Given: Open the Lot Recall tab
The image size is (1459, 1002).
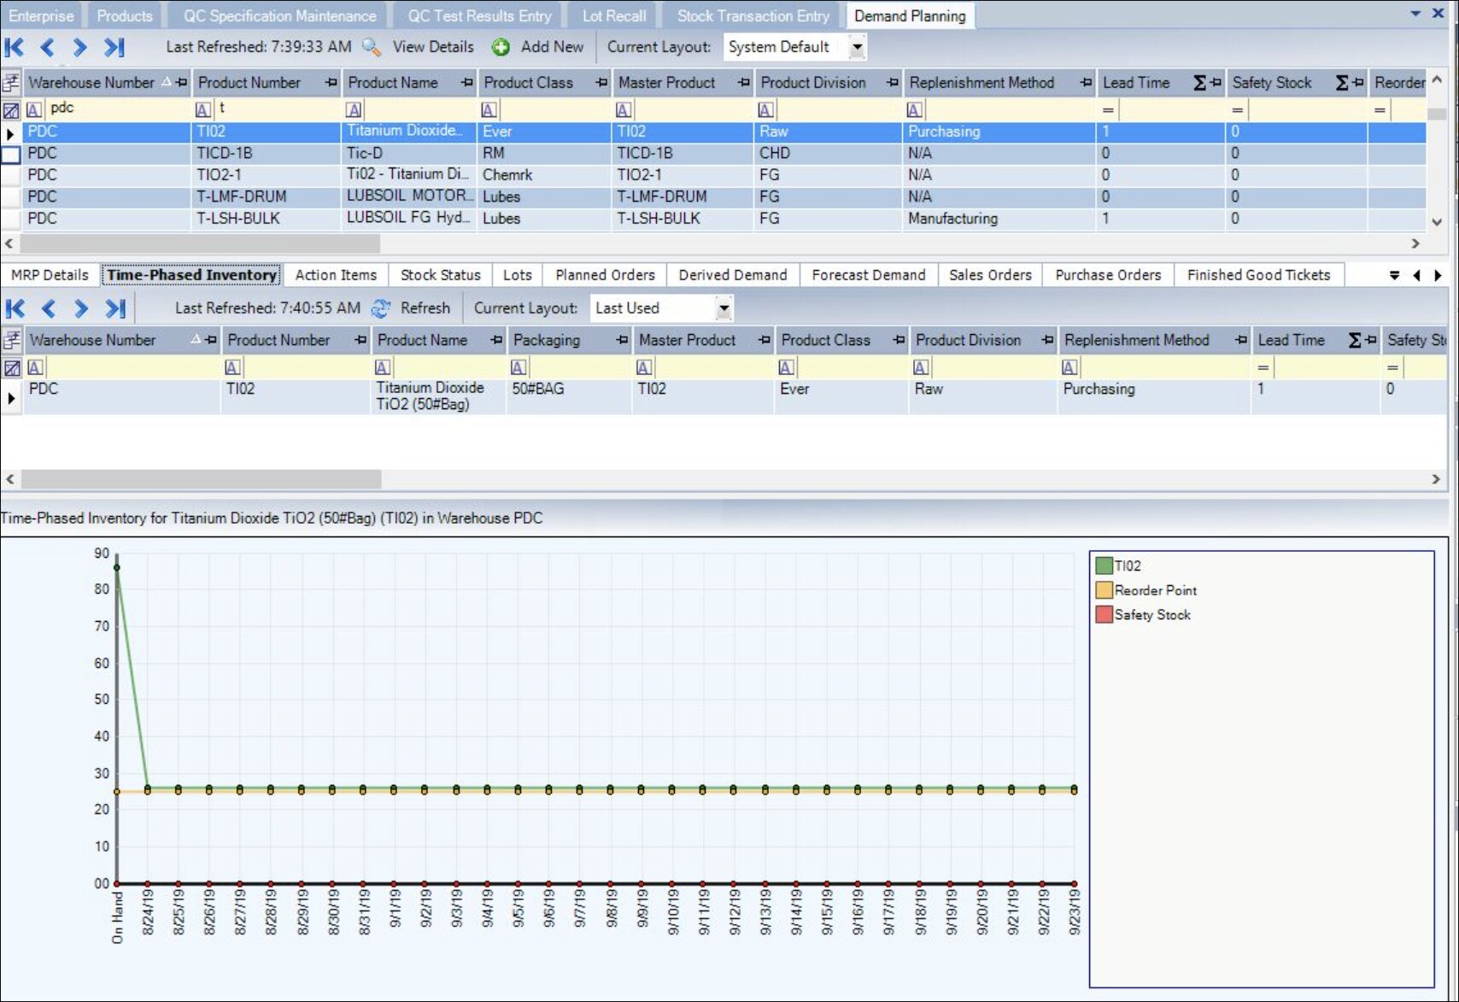Looking at the screenshot, I should [x=613, y=16].
